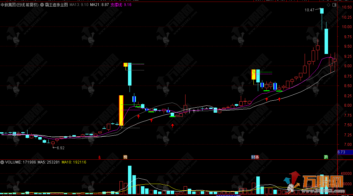Click the 9.25 price axis label
353x196 pixels.
(x=348, y=56)
